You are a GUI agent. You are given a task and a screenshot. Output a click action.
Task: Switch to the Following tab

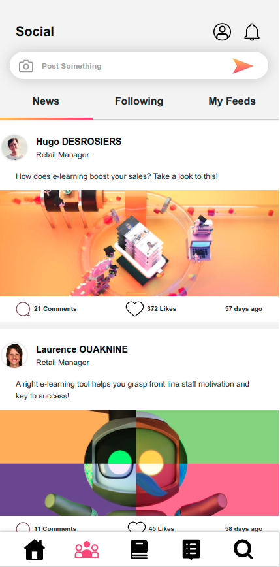[139, 101]
